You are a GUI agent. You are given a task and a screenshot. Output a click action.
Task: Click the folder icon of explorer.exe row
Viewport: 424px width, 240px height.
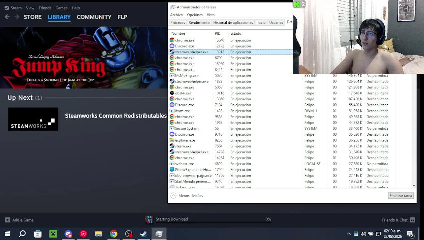(x=172, y=140)
